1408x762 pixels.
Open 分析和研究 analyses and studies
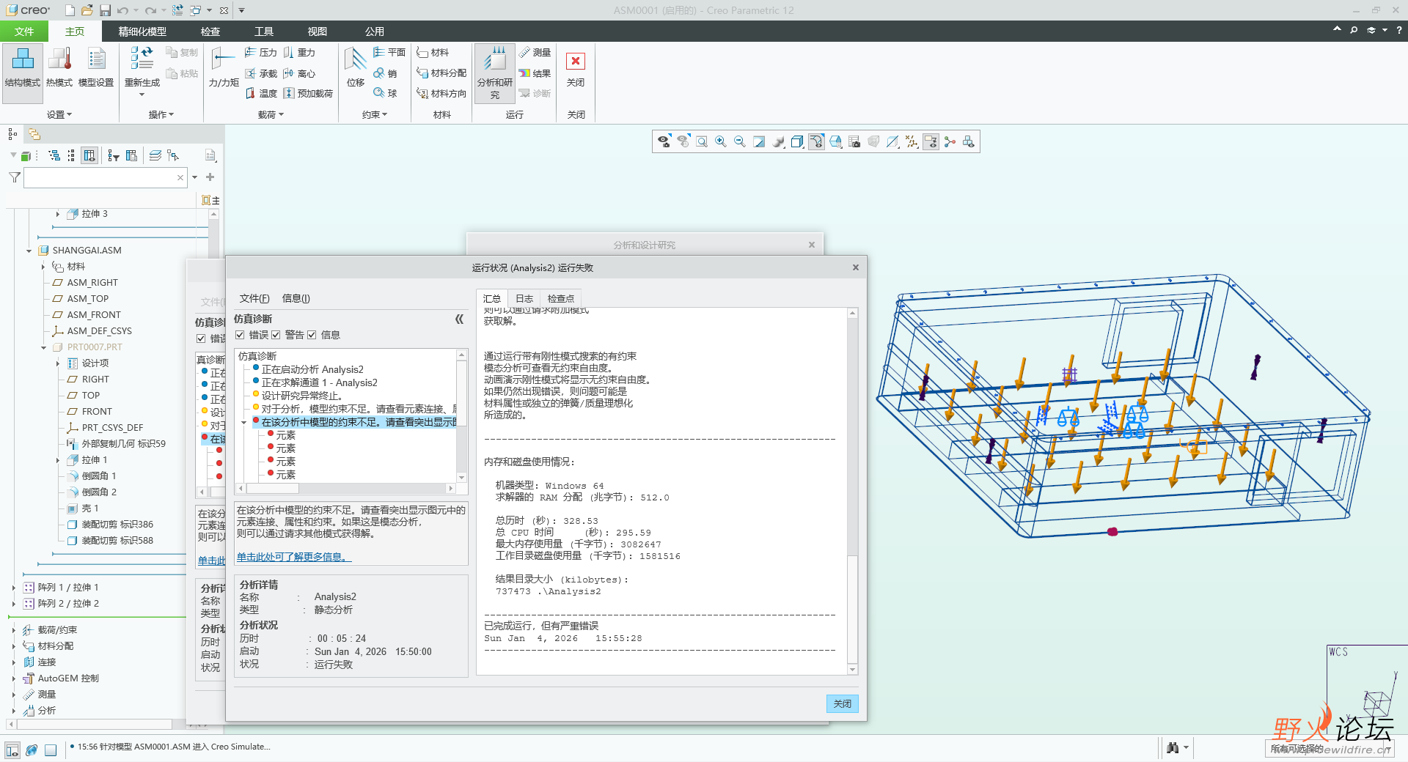click(x=495, y=61)
